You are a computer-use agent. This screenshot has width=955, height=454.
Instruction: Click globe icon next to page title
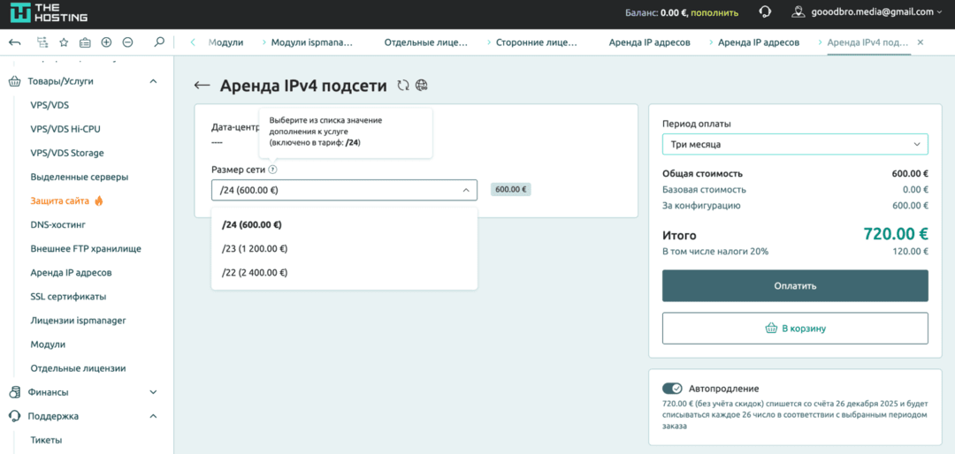coord(422,86)
